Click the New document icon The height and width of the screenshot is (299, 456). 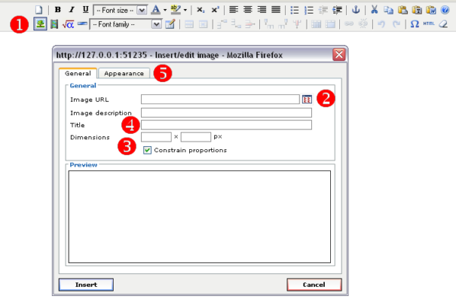pos(39,10)
